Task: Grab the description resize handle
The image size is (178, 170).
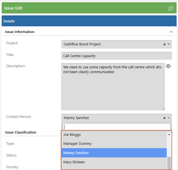Action: 163,109
